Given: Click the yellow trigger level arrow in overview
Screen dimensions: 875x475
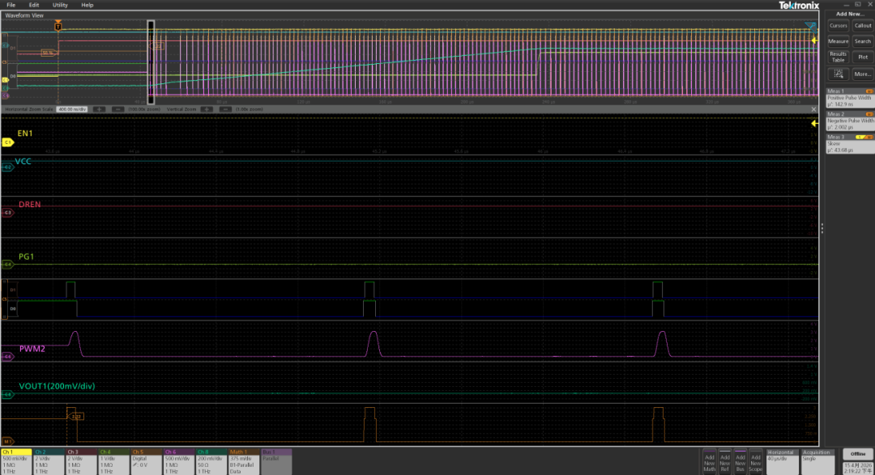Looking at the screenshot, I should click(815, 40).
